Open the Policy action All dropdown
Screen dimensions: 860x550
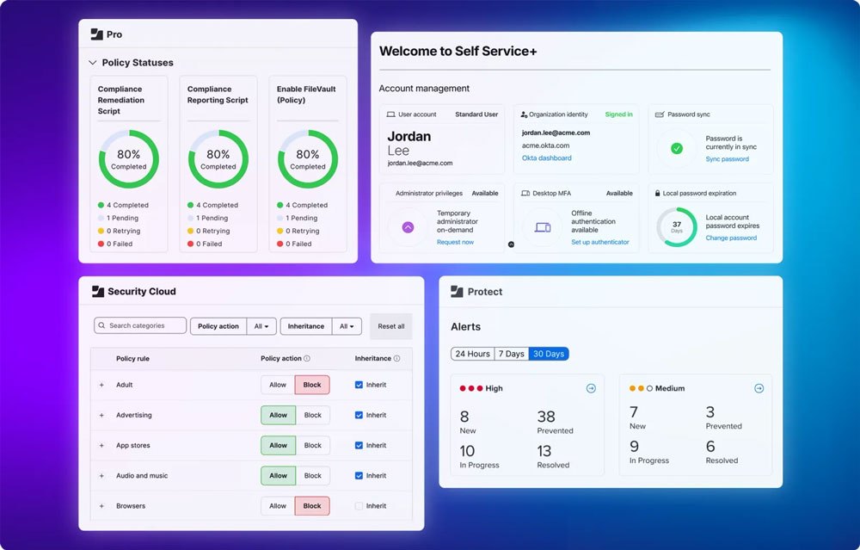(261, 326)
